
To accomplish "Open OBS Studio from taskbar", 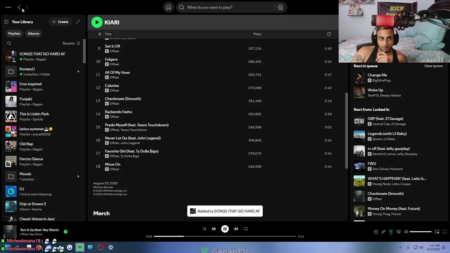I will [101, 247].
